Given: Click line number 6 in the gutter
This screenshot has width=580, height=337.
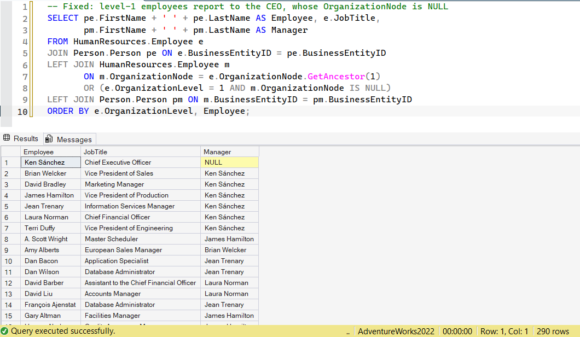Looking at the screenshot, I should click(x=25, y=65).
